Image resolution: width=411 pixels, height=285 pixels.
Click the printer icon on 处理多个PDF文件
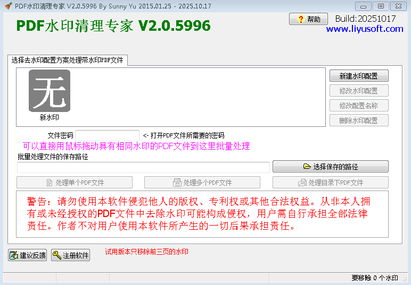tap(177, 183)
